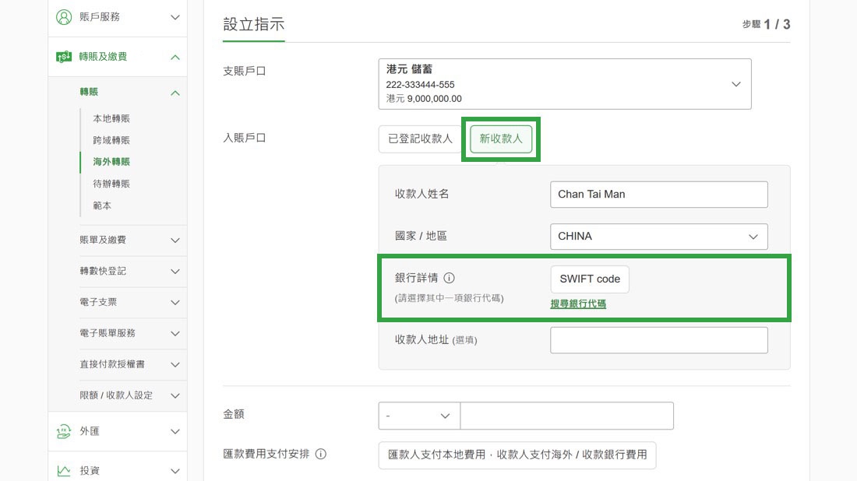This screenshot has height=481, width=857.
Task: Click the 金額 amount input field
Action: tap(566, 416)
